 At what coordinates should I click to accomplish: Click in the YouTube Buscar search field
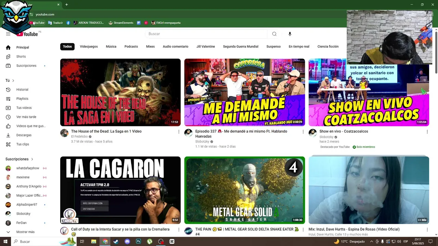pyautogui.click(x=206, y=34)
